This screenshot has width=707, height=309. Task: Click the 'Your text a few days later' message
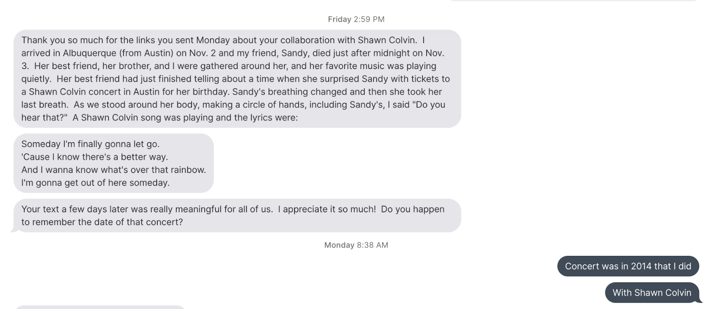pyautogui.click(x=237, y=215)
